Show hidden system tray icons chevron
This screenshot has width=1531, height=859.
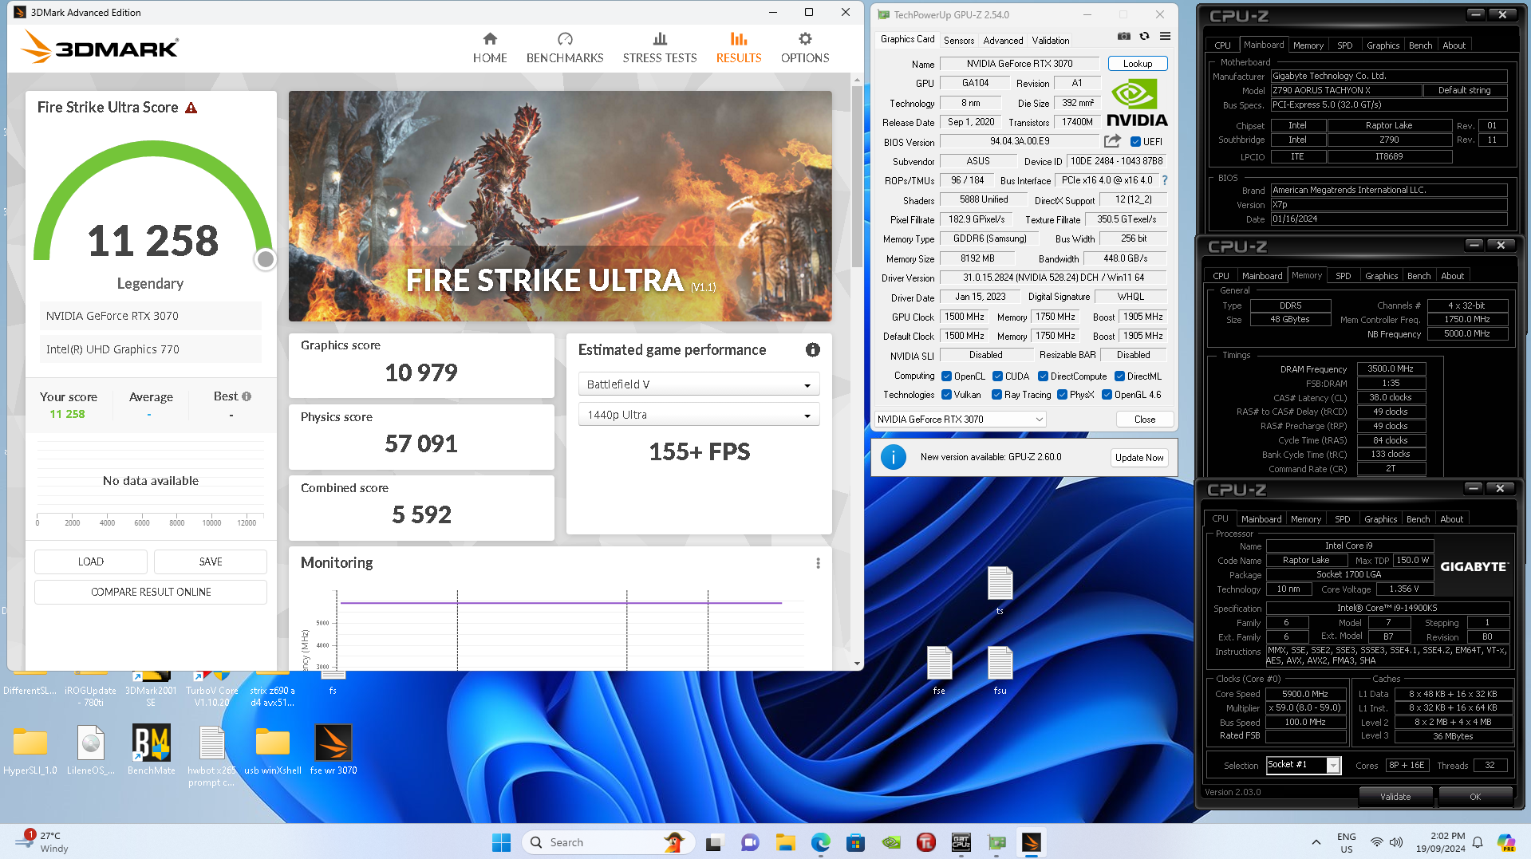(x=1316, y=842)
